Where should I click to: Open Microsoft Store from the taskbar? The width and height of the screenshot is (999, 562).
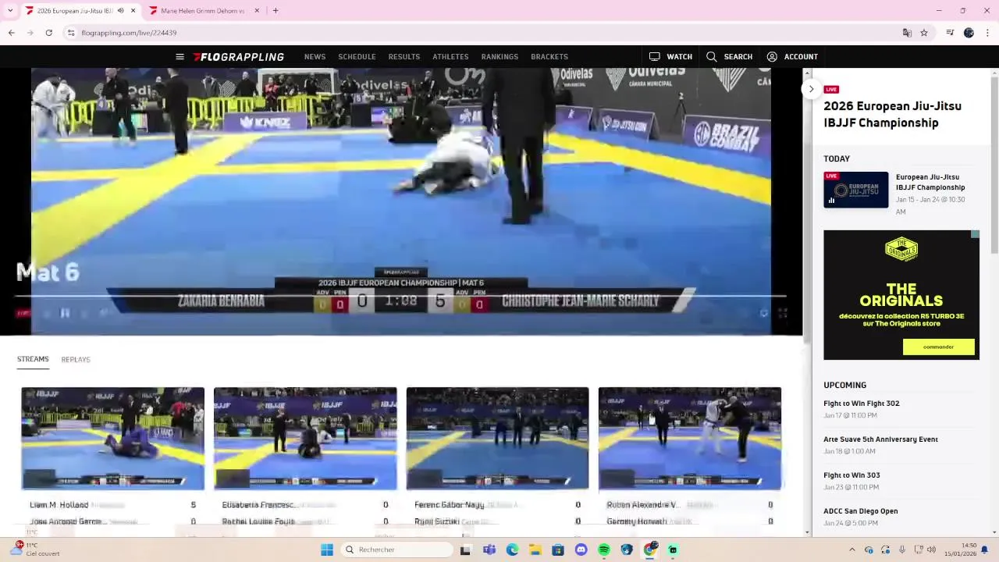point(558,550)
